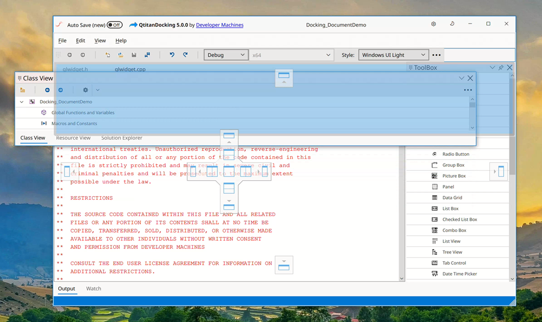Image resolution: width=542 pixels, height=322 pixels.
Task: Save the current file
Action: click(x=134, y=55)
